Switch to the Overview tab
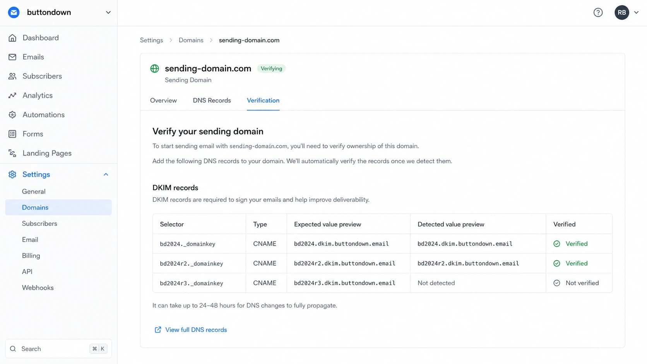Screen dimensions: 647x364 pyautogui.click(x=163, y=101)
